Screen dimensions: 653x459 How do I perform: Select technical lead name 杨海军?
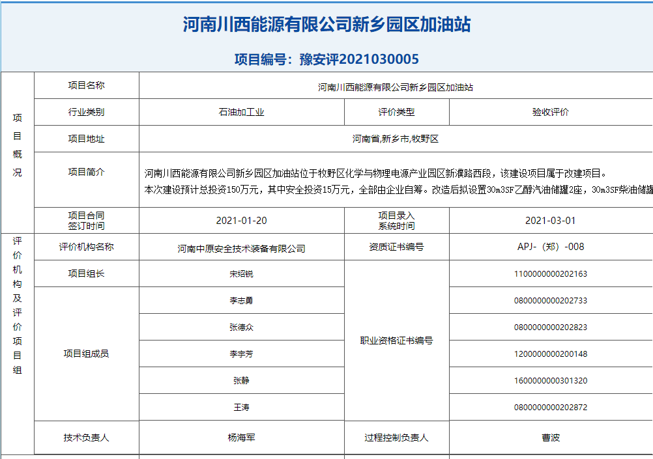pyautogui.click(x=242, y=438)
